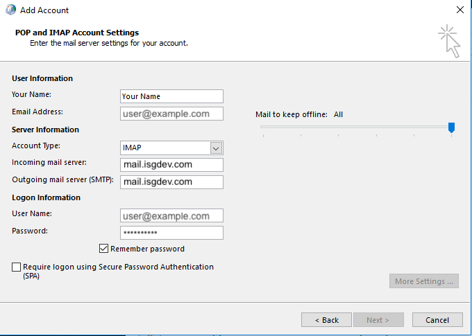Open More Settings

(423, 281)
